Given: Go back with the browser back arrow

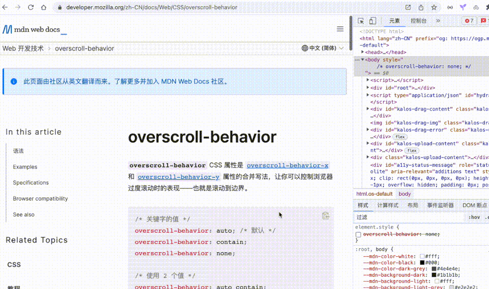Looking at the screenshot, I should click(x=5, y=7).
